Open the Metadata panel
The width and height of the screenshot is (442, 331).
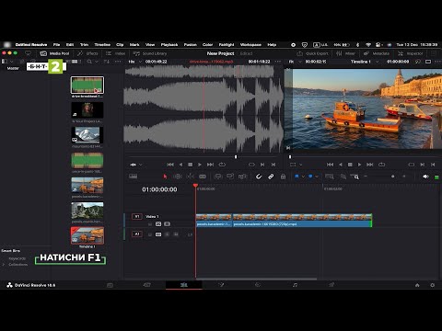point(377,53)
